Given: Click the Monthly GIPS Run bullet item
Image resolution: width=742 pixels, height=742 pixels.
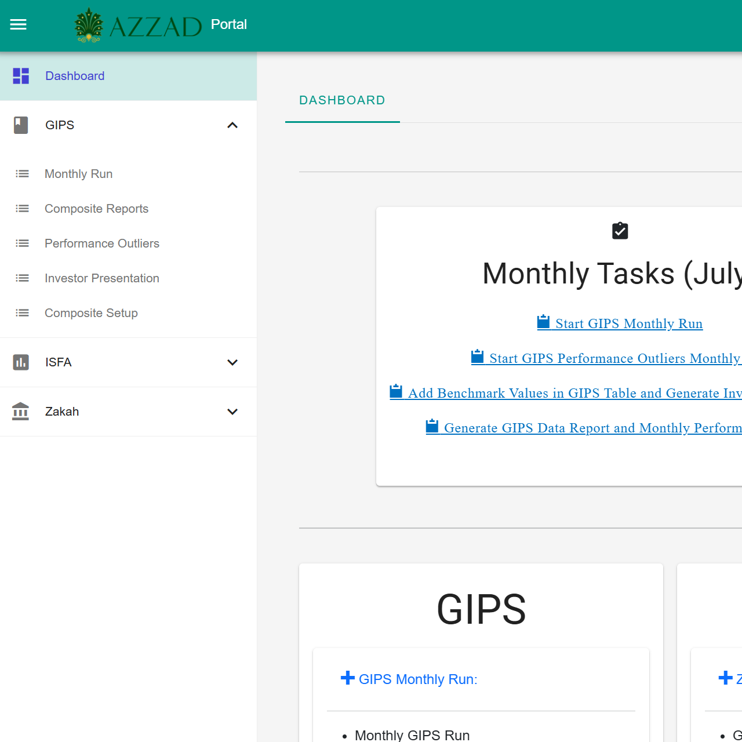Looking at the screenshot, I should click(412, 735).
